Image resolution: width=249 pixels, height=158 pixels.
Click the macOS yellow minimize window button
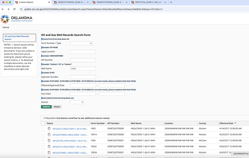[6, 2]
